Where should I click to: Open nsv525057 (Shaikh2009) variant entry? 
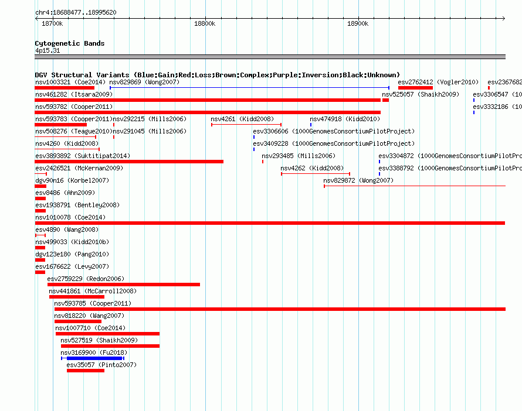click(x=421, y=94)
